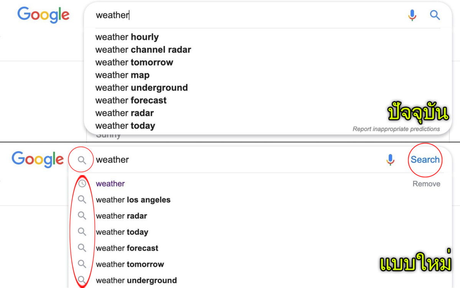The image size is (460, 288).
Task: Click magnifier icon beside lower weather forecast
Action: tap(82, 248)
